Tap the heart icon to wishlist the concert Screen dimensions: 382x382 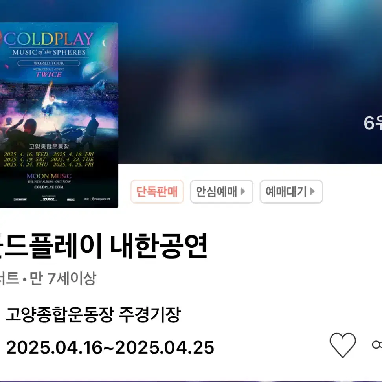click(x=343, y=345)
